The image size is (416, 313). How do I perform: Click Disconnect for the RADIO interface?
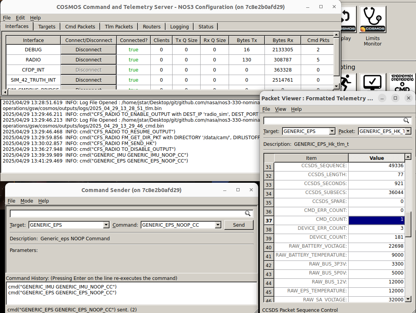[88, 59]
